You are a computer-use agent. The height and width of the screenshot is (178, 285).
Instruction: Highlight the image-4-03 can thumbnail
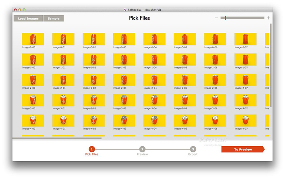[x=124, y=120]
